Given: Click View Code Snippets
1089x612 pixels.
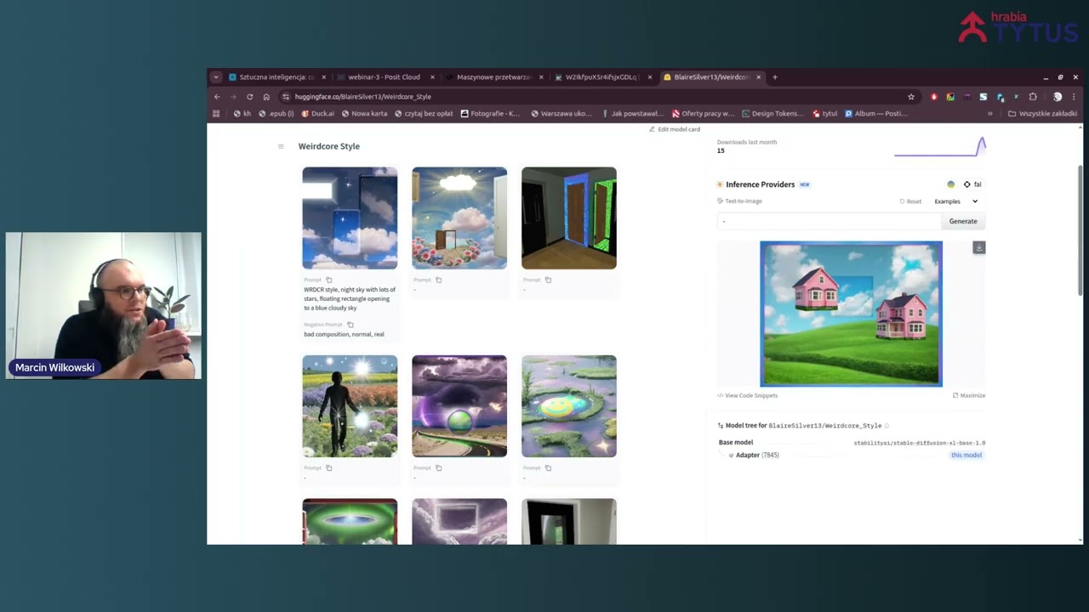Looking at the screenshot, I should tap(747, 395).
